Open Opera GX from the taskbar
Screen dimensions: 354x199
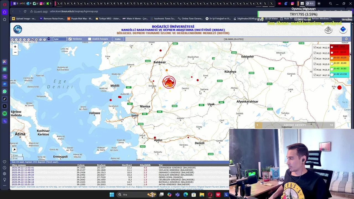210,195
